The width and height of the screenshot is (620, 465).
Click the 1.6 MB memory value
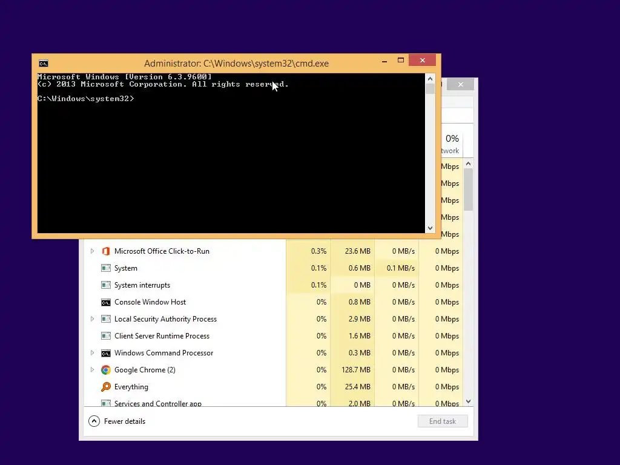point(360,336)
